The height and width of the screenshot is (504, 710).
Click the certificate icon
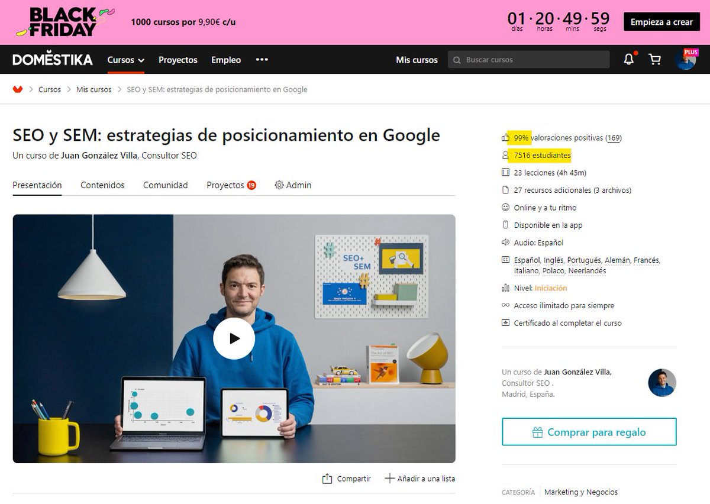tap(505, 323)
